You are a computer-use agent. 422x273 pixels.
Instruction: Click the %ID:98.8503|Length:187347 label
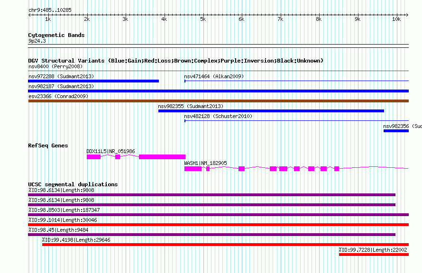[64, 210]
